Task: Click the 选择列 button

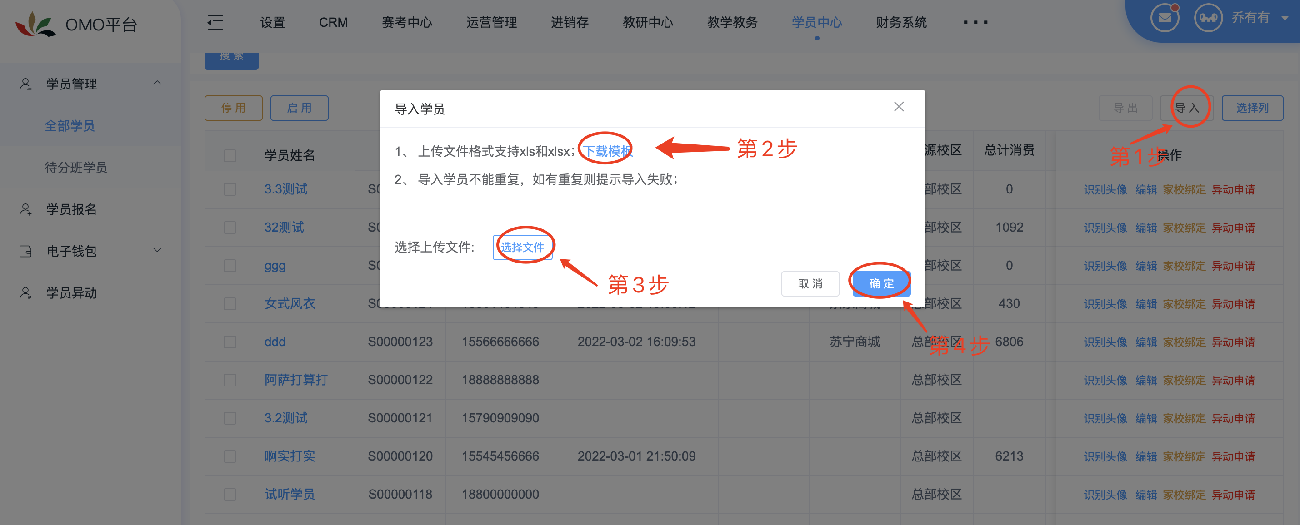Action: 1253,108
